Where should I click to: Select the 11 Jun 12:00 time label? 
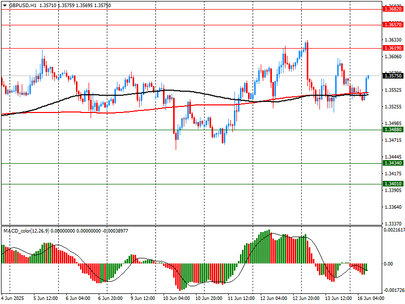coord(242,298)
